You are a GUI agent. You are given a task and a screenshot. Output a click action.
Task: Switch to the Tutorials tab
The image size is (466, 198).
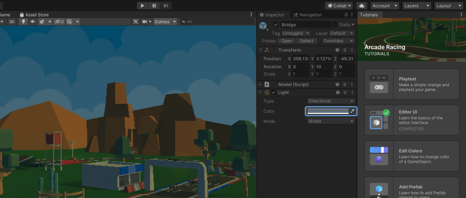(369, 15)
